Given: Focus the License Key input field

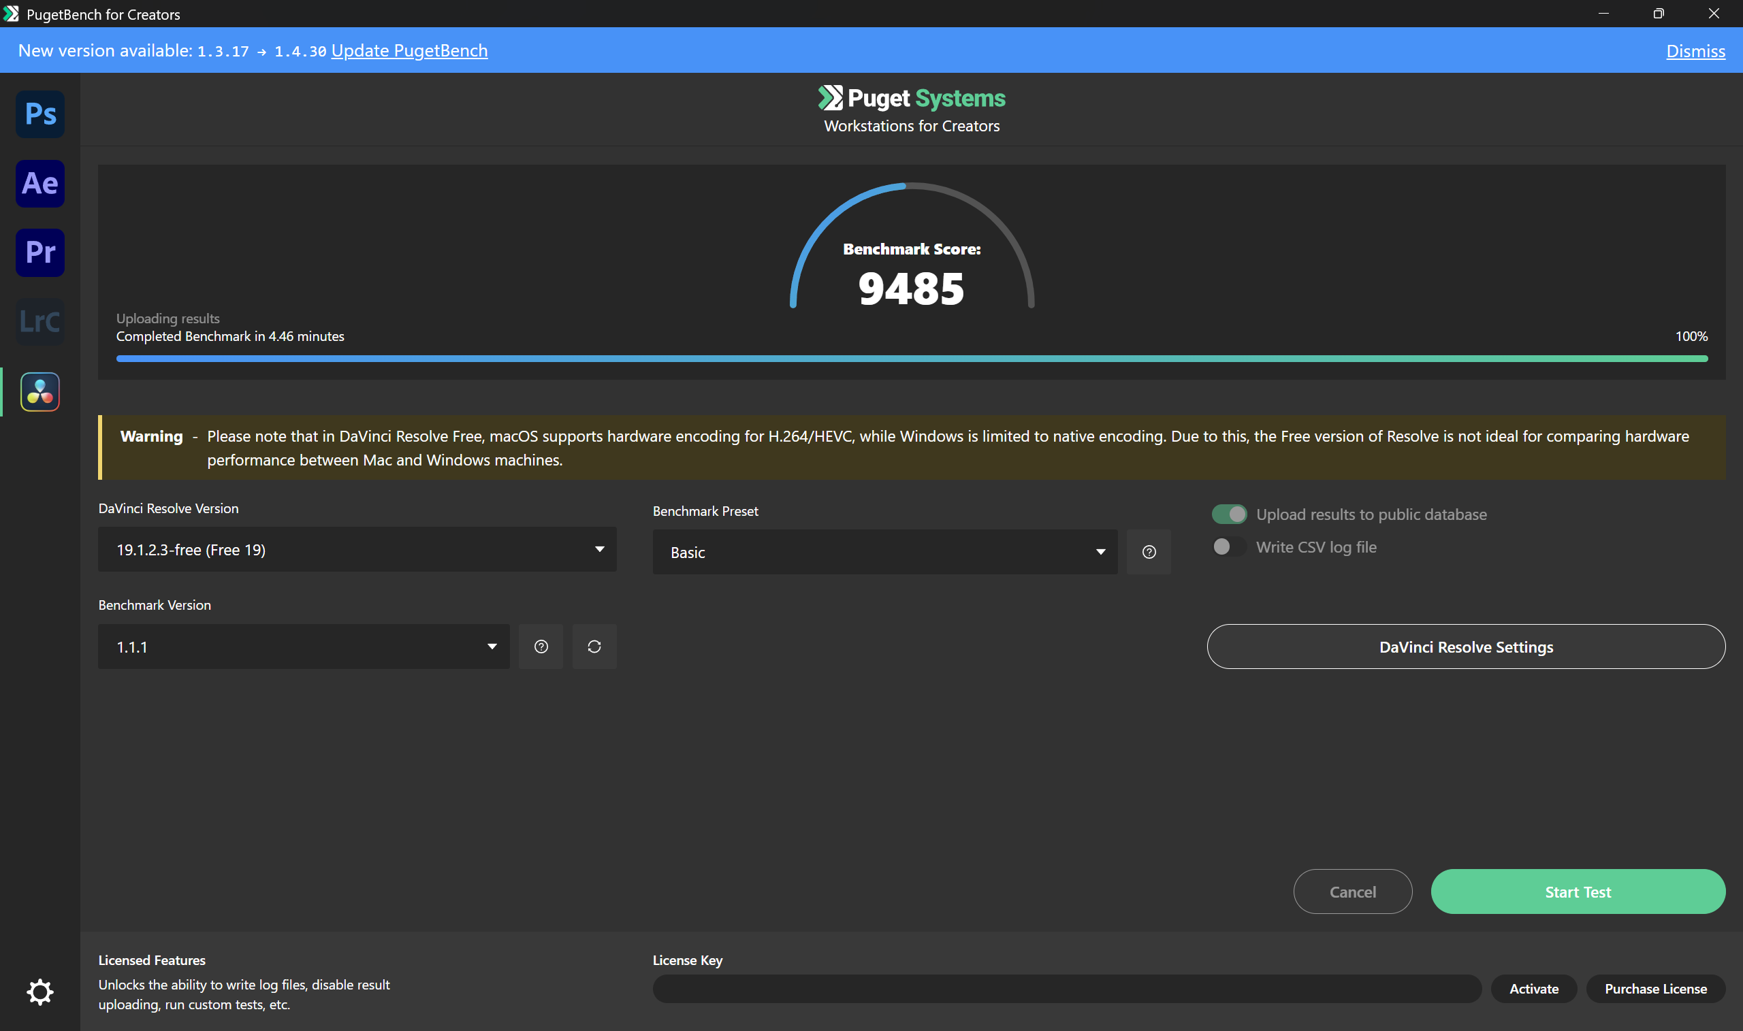Looking at the screenshot, I should click(1067, 989).
